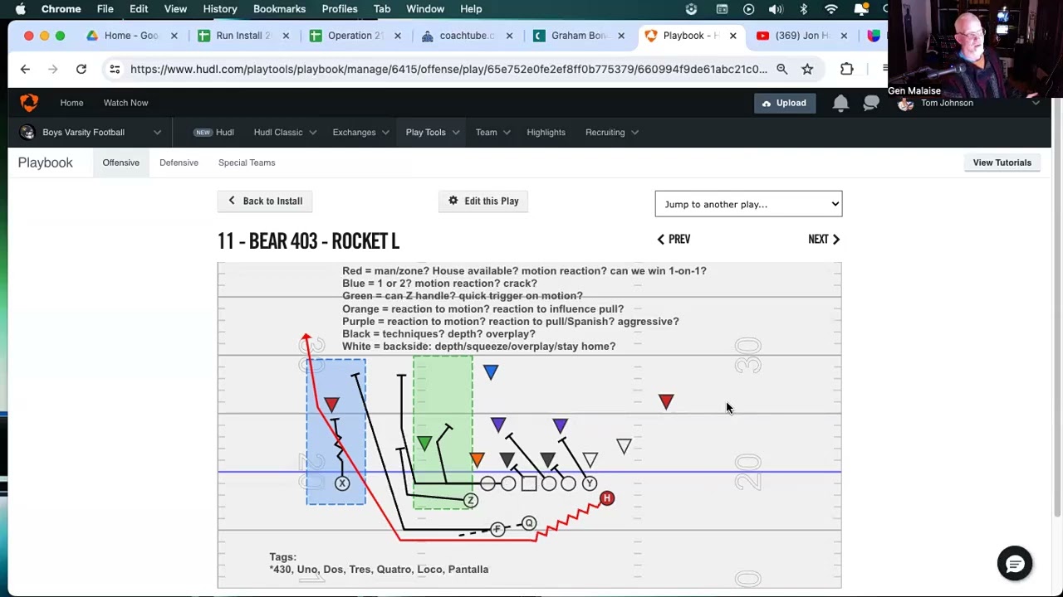
Task: Click Edit this Play button
Action: pyautogui.click(x=483, y=201)
